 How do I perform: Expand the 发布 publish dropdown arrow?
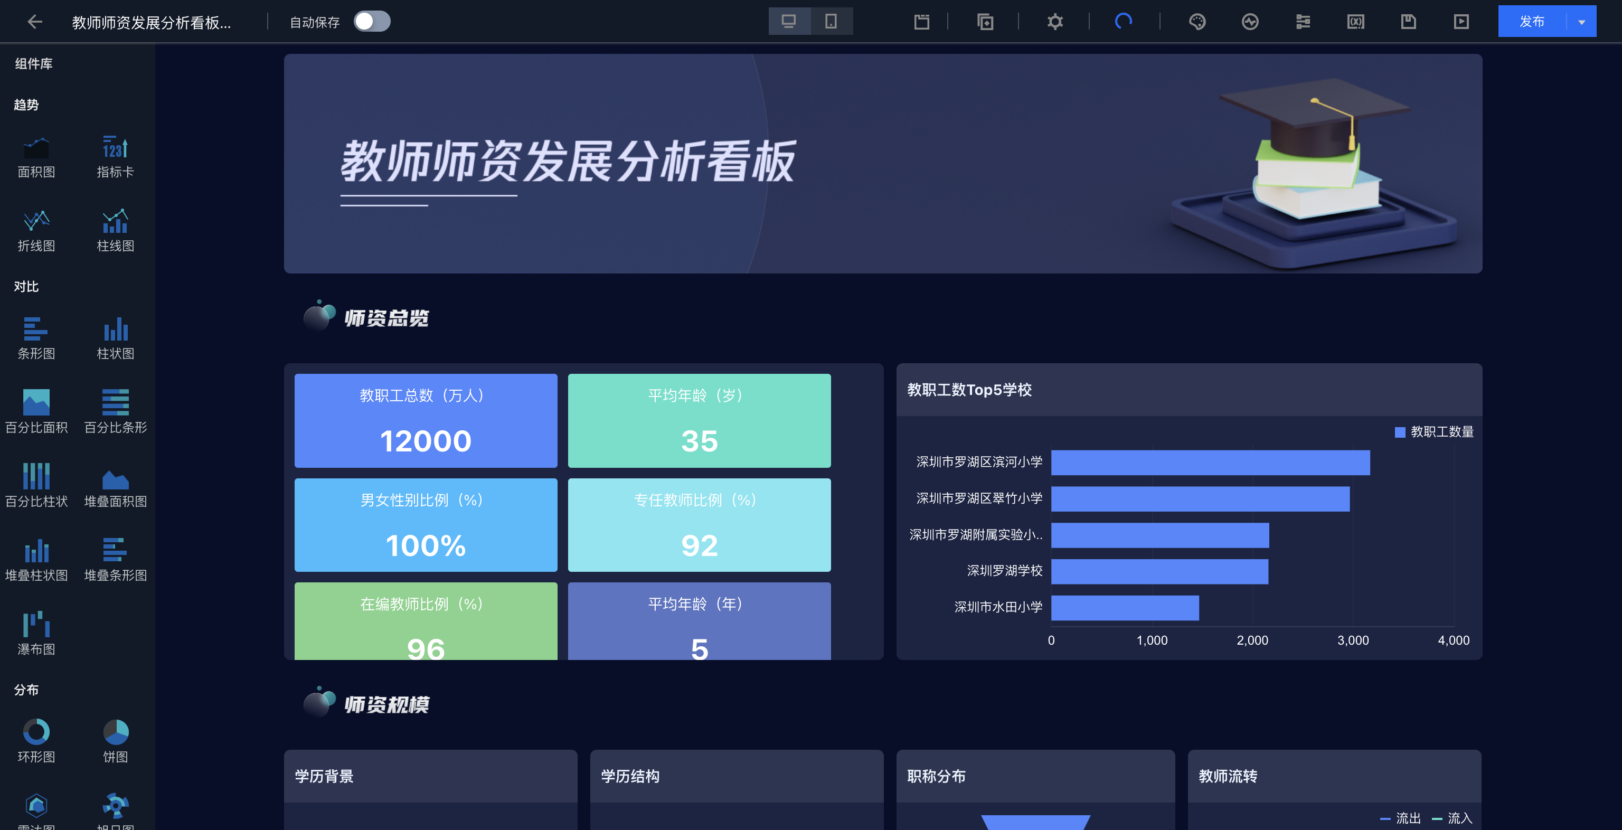tap(1581, 22)
